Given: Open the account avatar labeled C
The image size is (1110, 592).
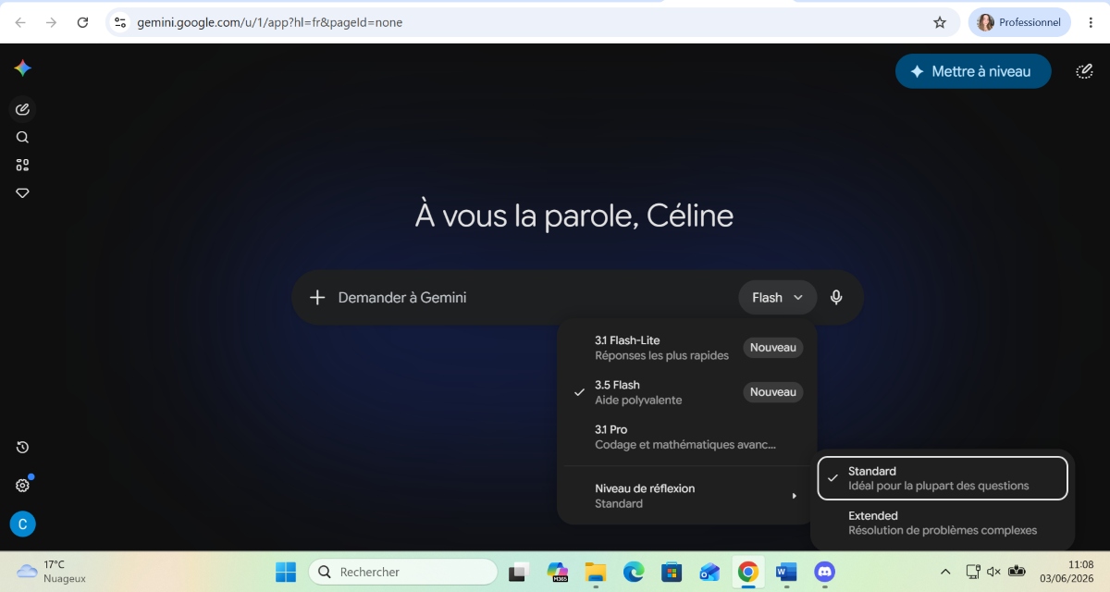Looking at the screenshot, I should (x=23, y=524).
